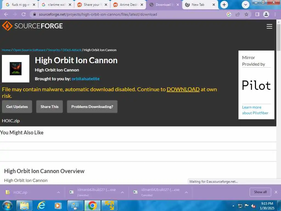Click the network tray icon
This screenshot has height=211, width=281.
point(240,206)
